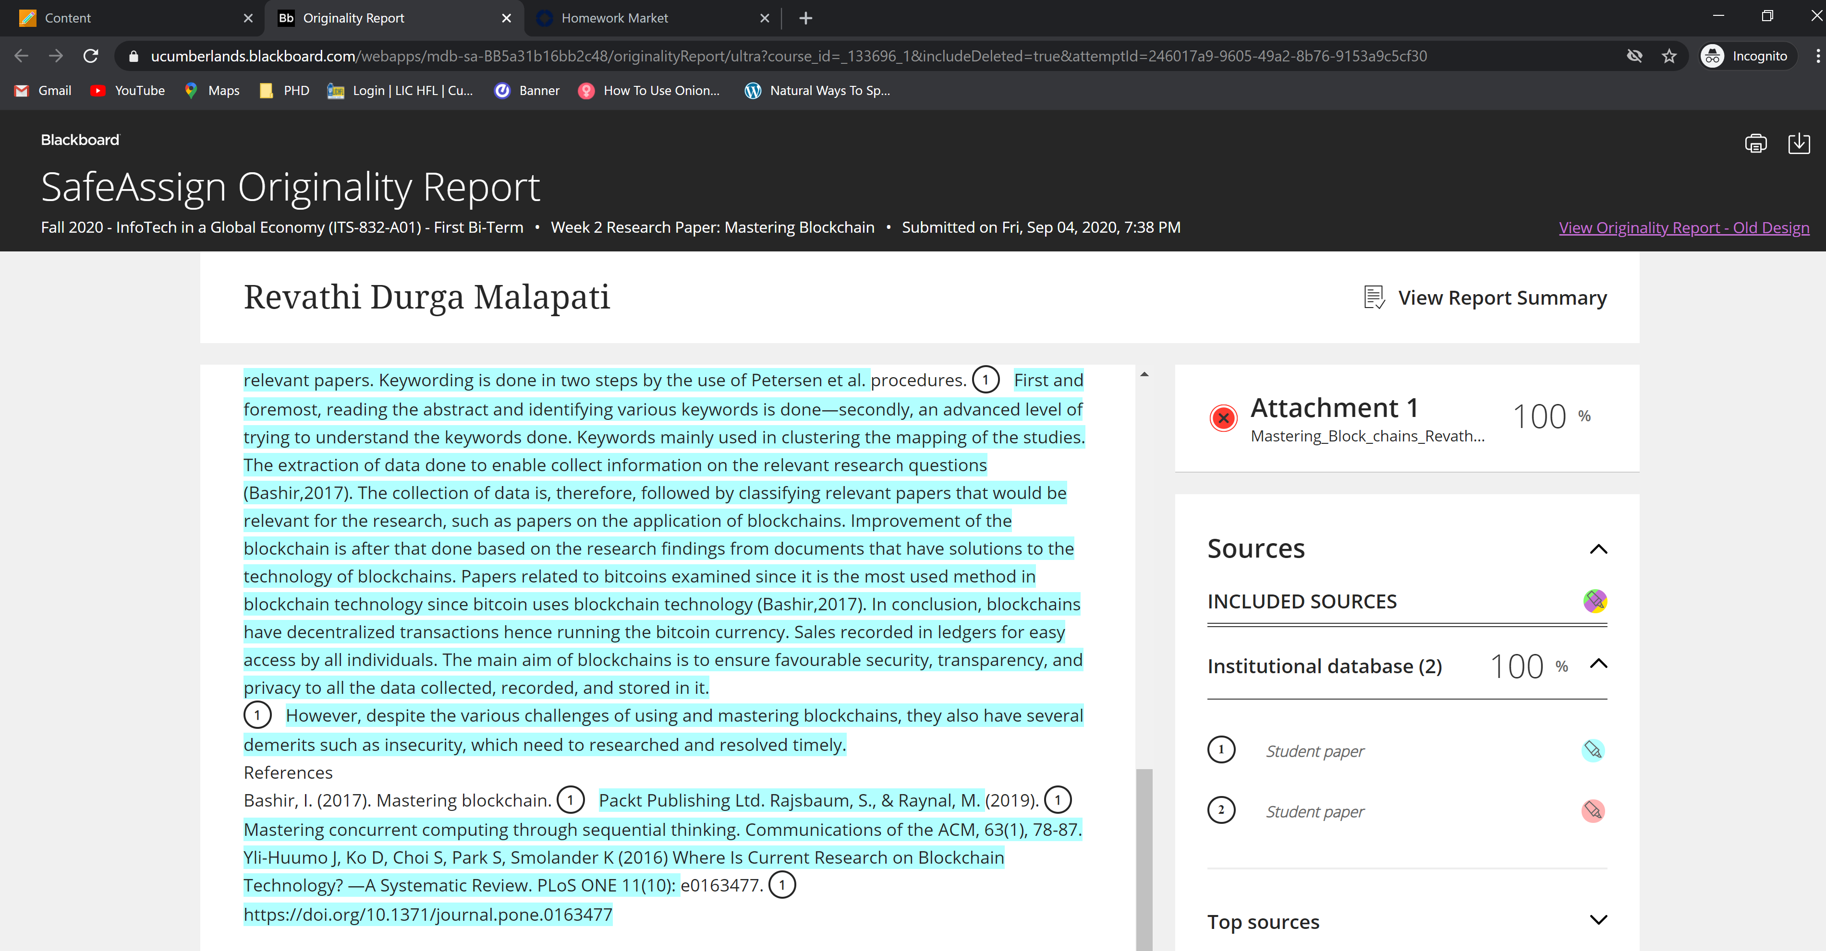The height and width of the screenshot is (951, 1826).
Task: Open the PHD bookmarks folder
Action: pos(284,91)
